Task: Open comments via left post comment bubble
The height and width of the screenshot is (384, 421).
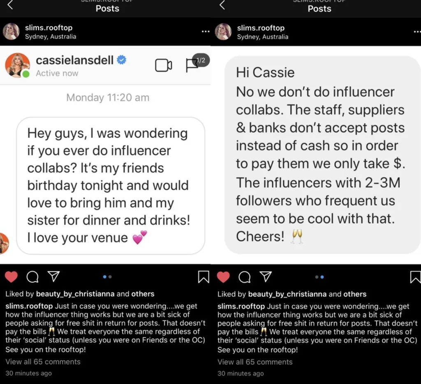Action: point(32,277)
